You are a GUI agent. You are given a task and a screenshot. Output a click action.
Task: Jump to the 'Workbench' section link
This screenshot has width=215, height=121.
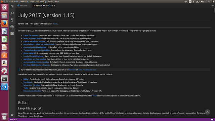28,82
